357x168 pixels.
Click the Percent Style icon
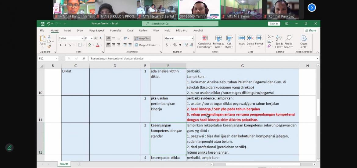(175, 45)
